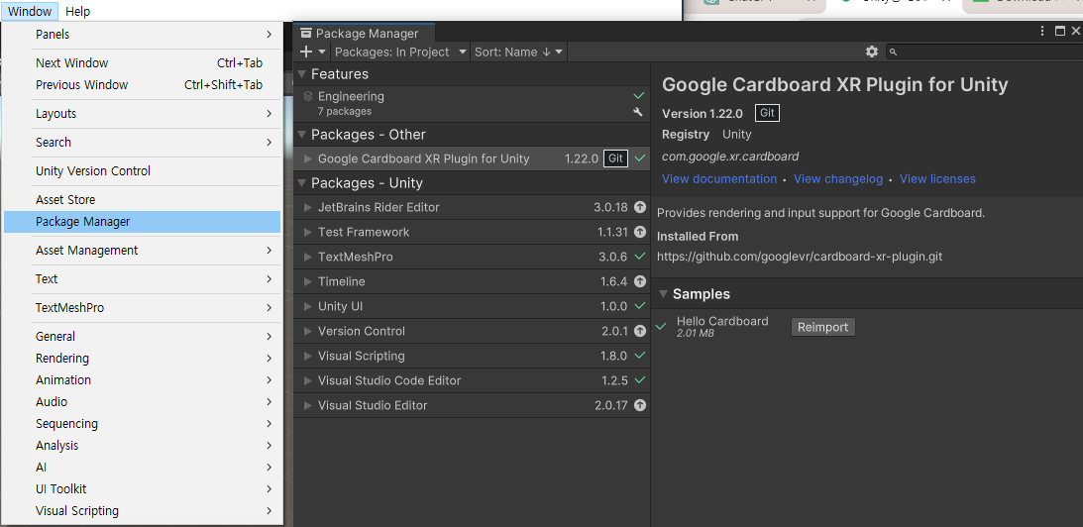Open the Asset Management submenu

click(143, 250)
